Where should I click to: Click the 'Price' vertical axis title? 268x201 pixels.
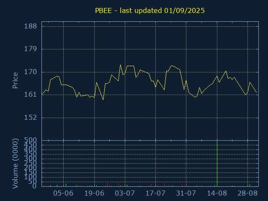(15, 80)
